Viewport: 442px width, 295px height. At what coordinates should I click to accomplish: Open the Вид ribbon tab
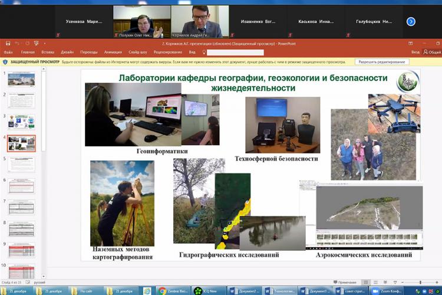192,53
